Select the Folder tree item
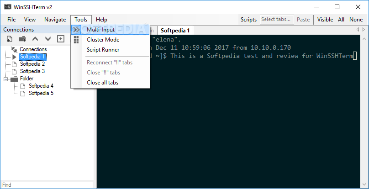The width and height of the screenshot is (369, 189). [26, 79]
